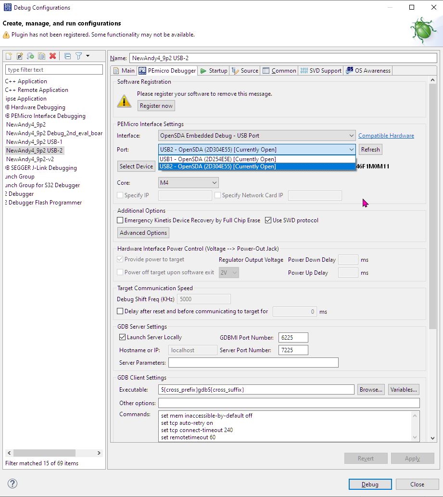The height and width of the screenshot is (497, 443).
Task: Click the filter launch configurations icon
Action: [x=78, y=56]
